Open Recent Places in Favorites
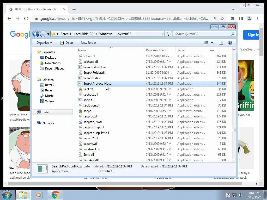This screenshot has width=267, height=200. (54, 68)
